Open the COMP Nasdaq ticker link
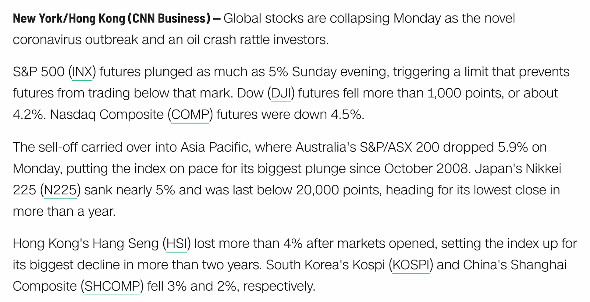 [190, 115]
